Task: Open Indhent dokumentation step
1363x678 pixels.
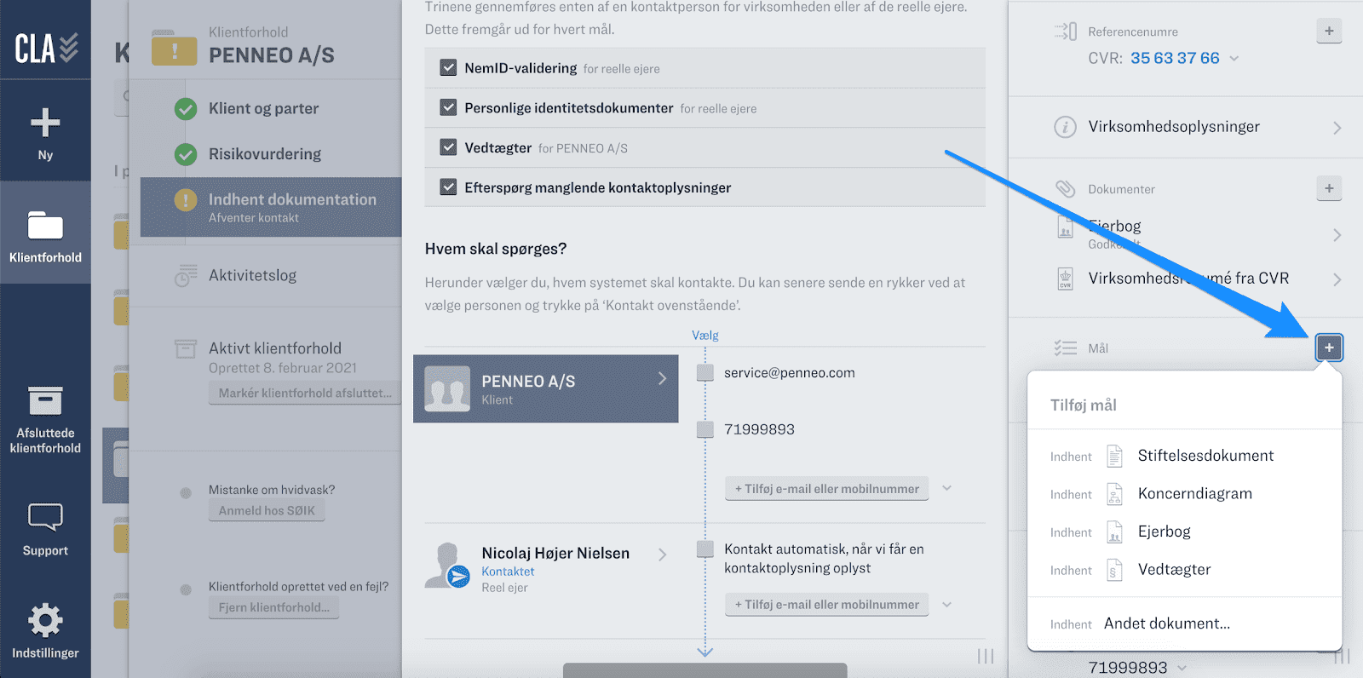Action: [271, 207]
